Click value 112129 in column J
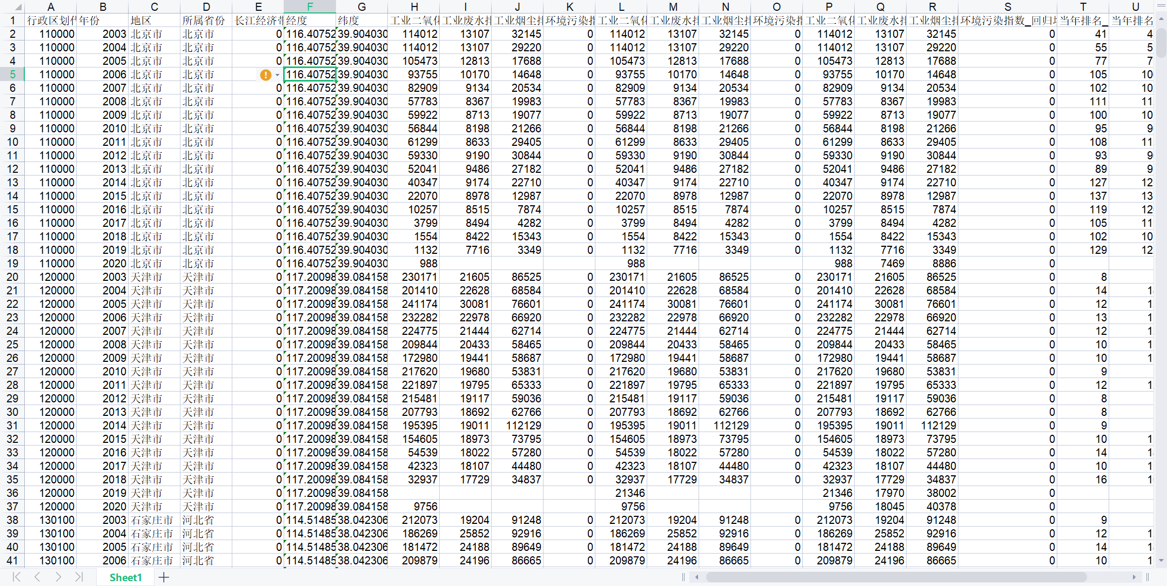Screen dimensions: 1167x586 pyautogui.click(x=518, y=426)
